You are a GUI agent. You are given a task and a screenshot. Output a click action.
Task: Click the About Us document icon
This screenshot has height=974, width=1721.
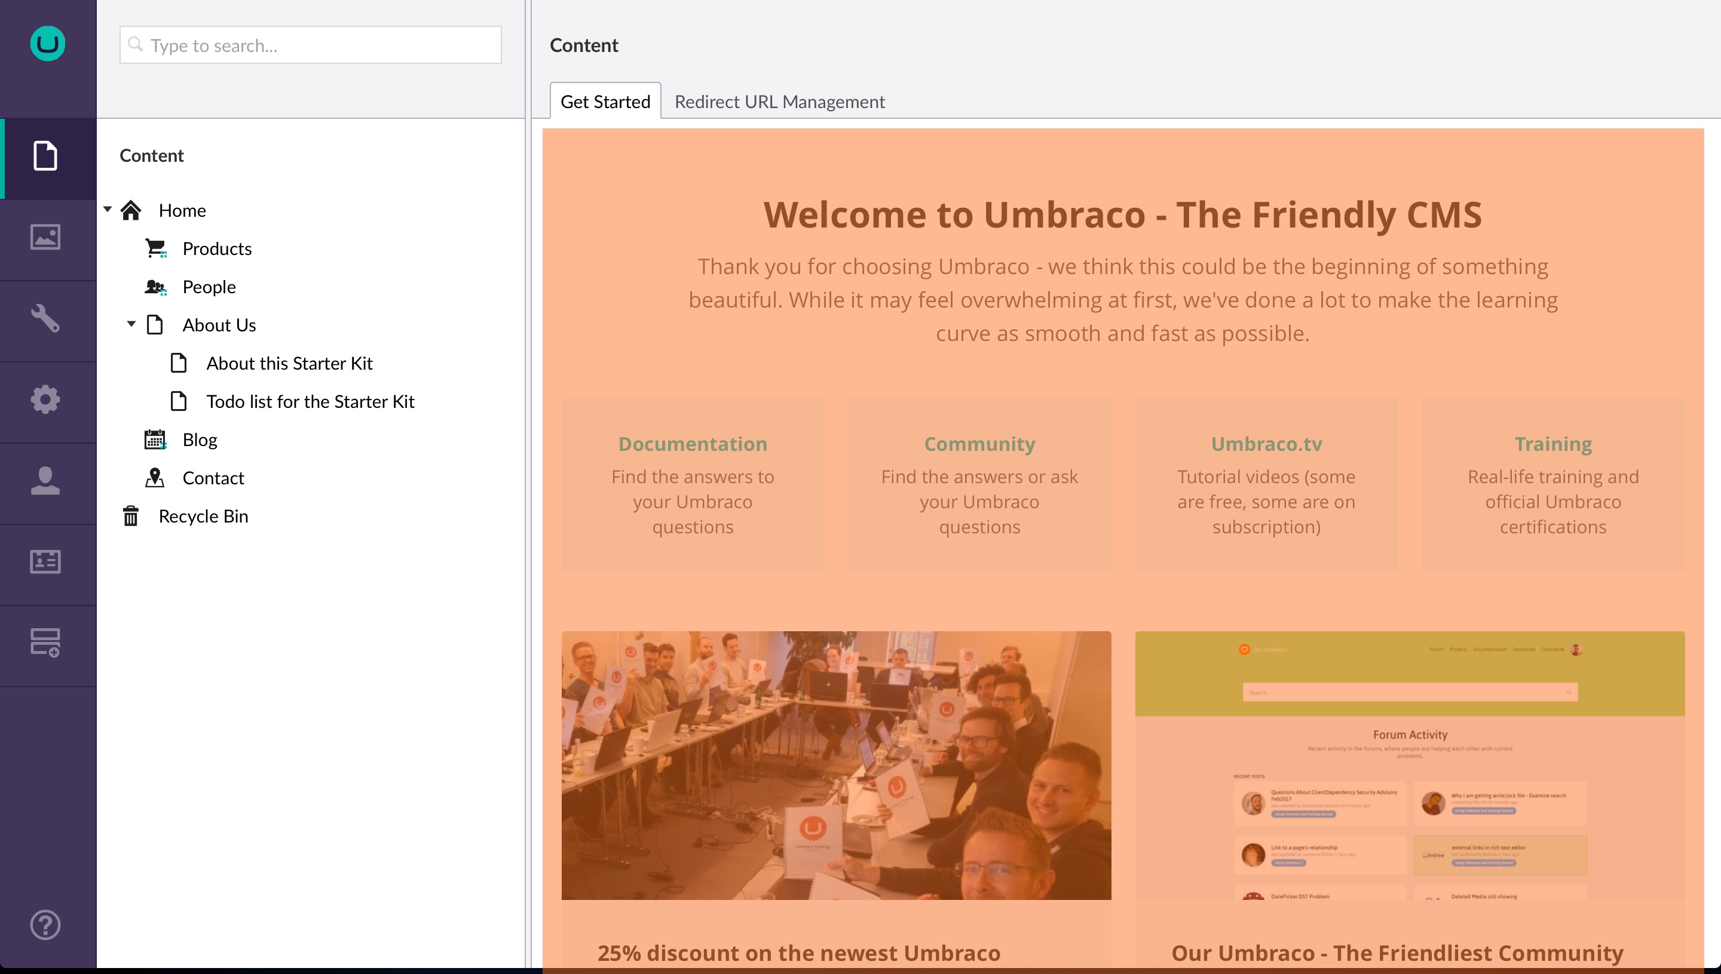155,324
